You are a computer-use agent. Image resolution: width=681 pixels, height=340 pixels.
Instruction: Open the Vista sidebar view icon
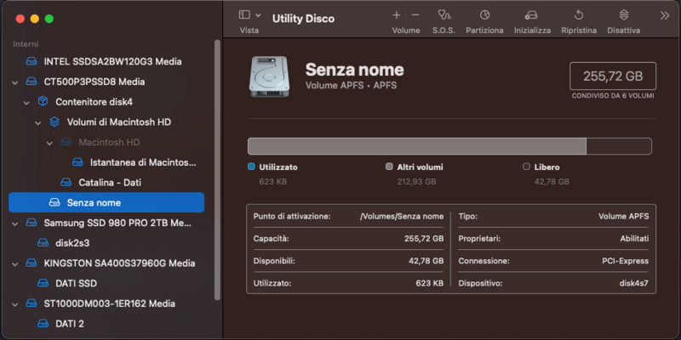tap(244, 14)
